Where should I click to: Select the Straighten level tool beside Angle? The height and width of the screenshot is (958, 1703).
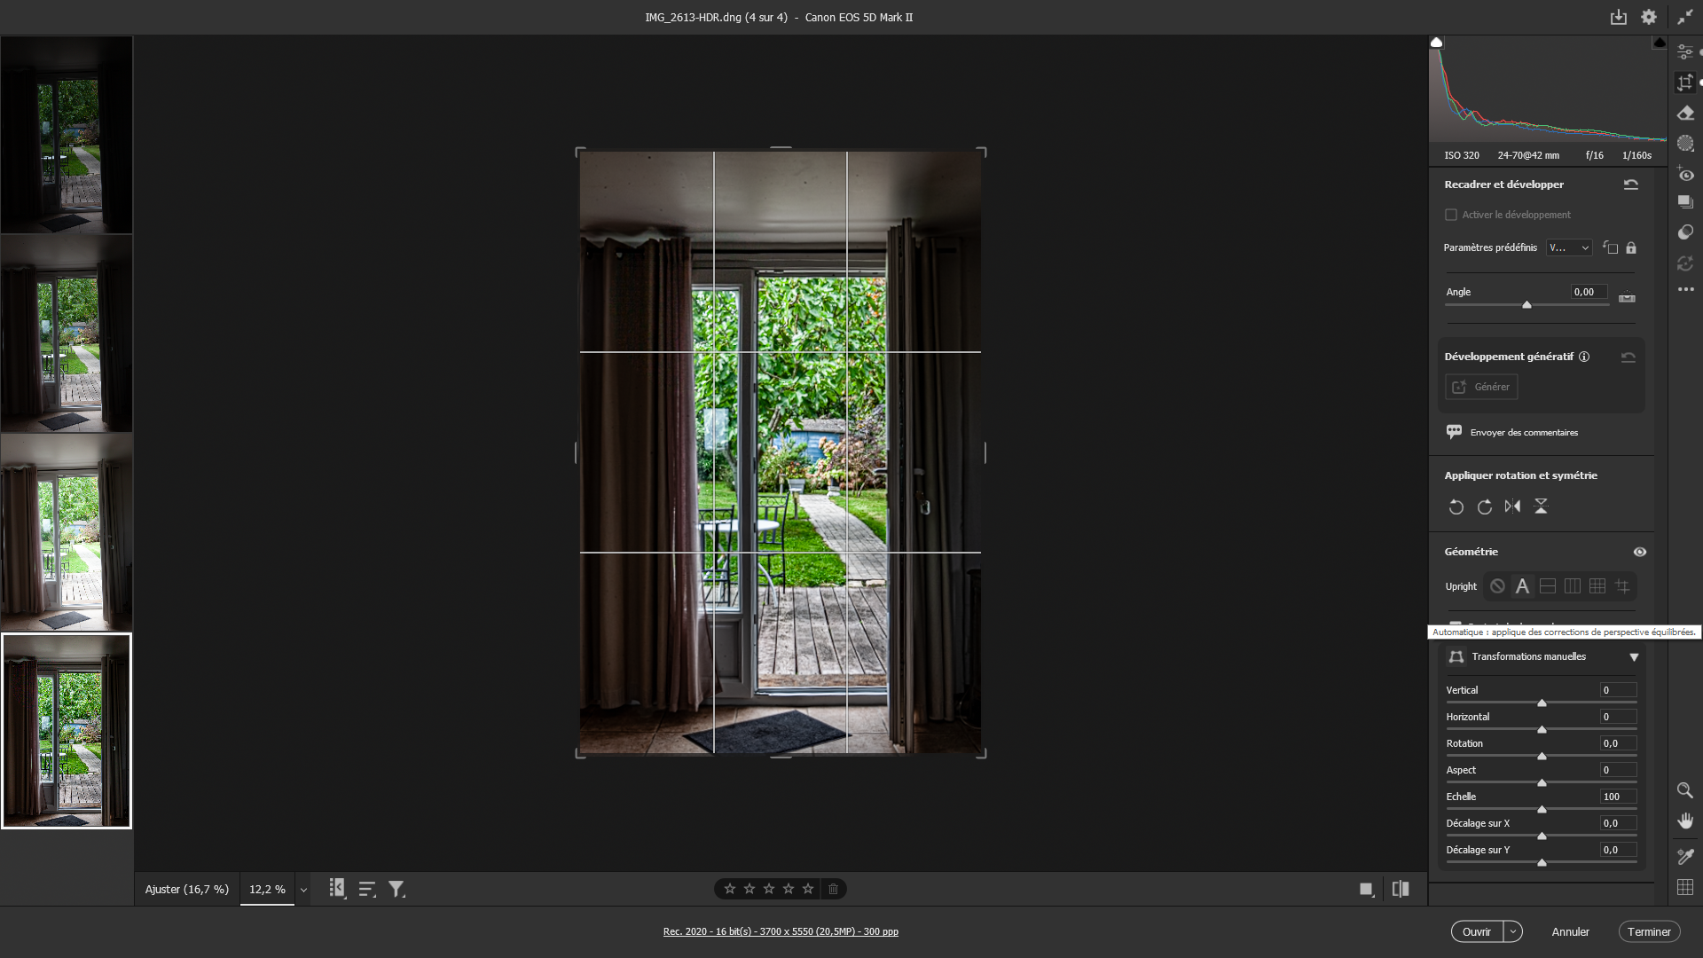[1627, 297]
